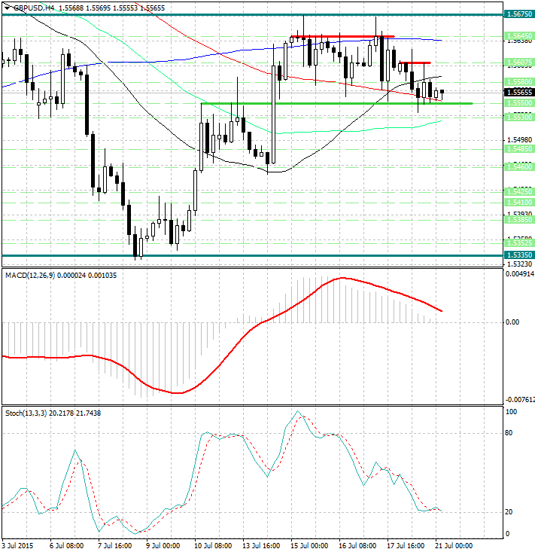
Task: Click the 1.54250 price level label
Action: coord(519,191)
